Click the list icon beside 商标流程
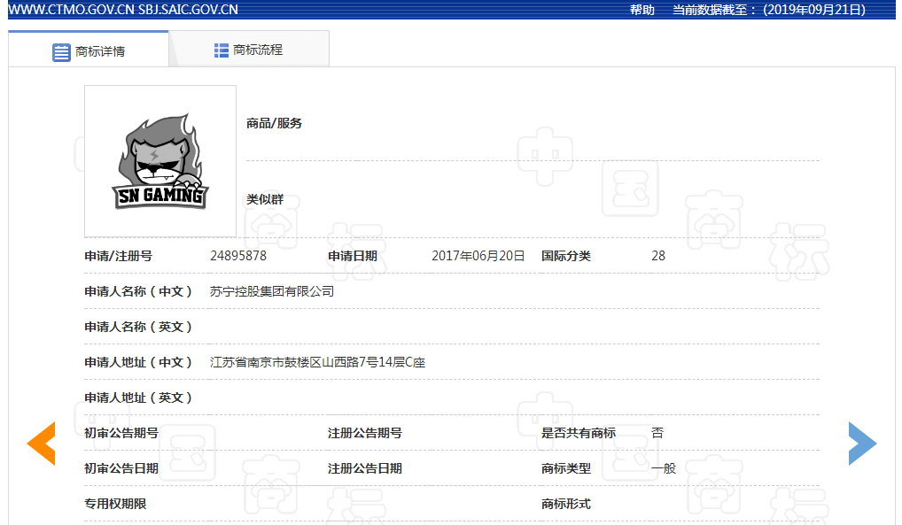Image resolution: width=902 pixels, height=525 pixels. coord(221,50)
